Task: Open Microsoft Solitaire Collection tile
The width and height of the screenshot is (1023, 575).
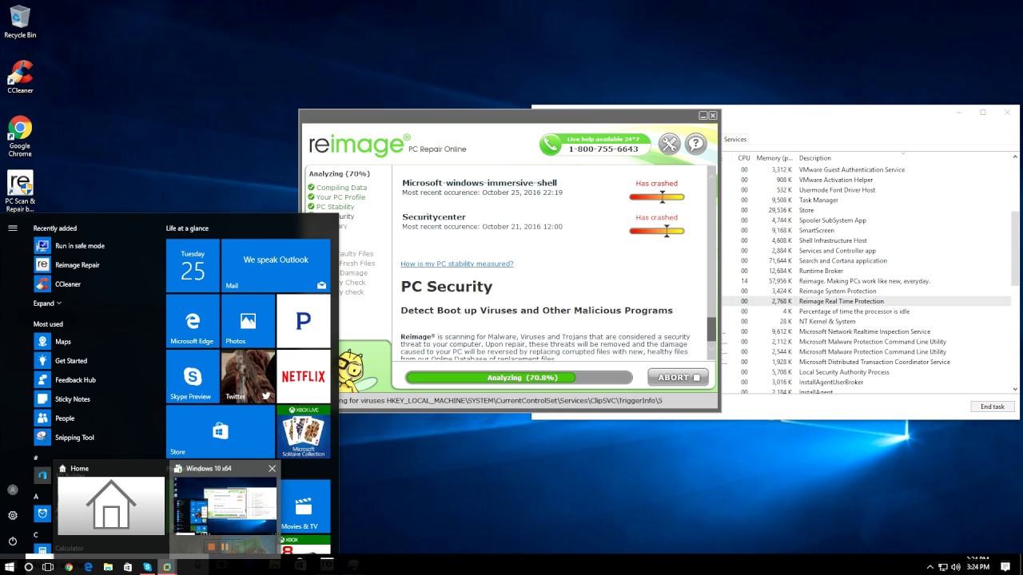Action: [303, 431]
